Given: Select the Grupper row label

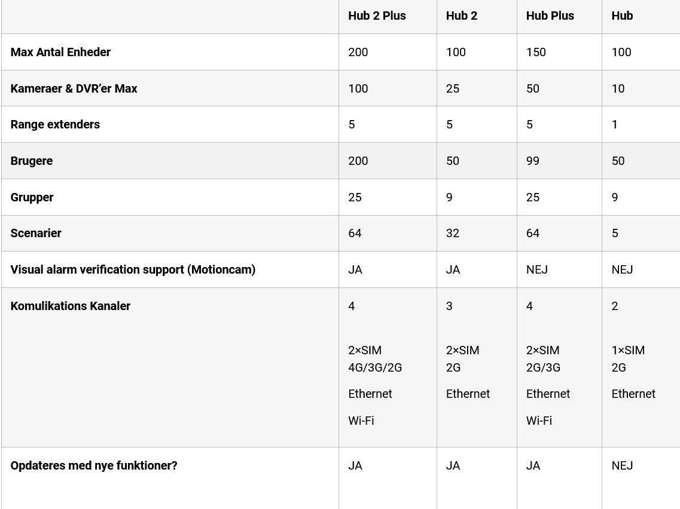Looking at the screenshot, I should pos(32,197).
